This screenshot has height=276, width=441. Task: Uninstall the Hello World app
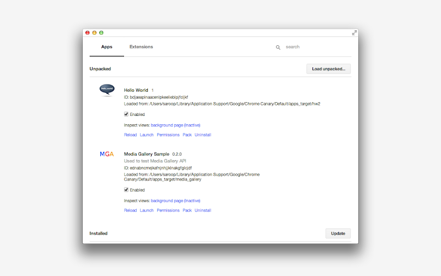click(203, 135)
